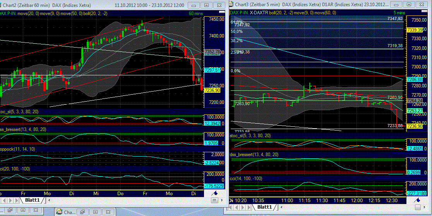Click cyan price tag 7297,51 in Chart2
Image resolution: width=432 pixels, height=216 pixels.
pos(212,70)
